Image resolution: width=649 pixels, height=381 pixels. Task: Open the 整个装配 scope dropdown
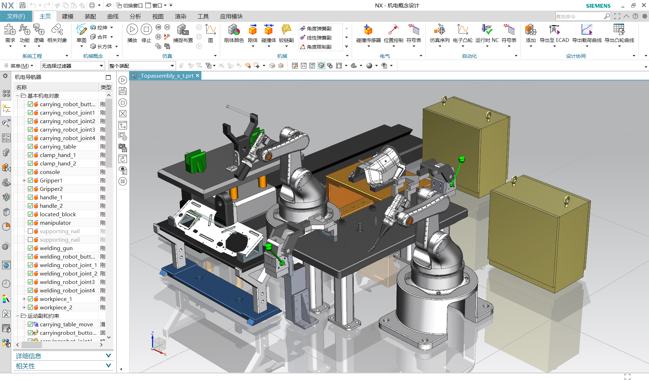point(142,66)
